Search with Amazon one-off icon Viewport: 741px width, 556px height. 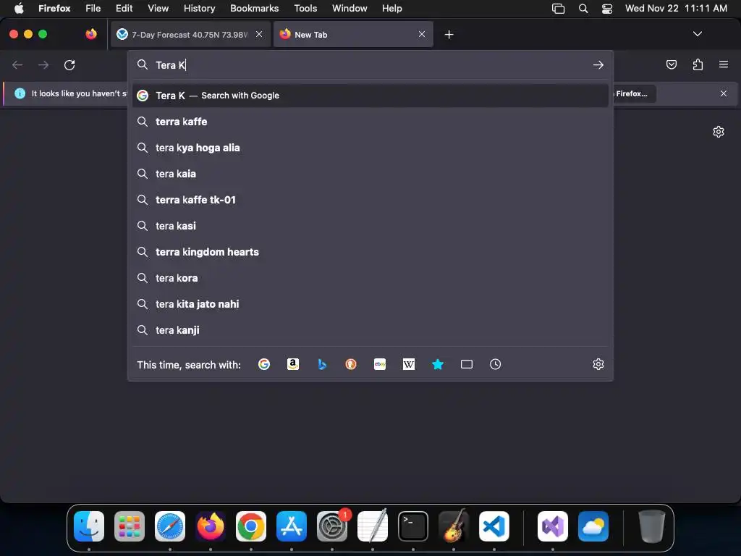[293, 364]
